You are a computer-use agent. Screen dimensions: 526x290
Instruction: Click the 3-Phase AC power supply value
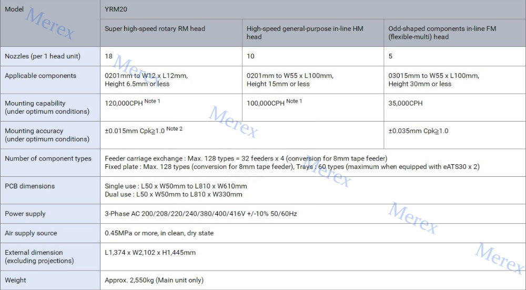coord(200,214)
